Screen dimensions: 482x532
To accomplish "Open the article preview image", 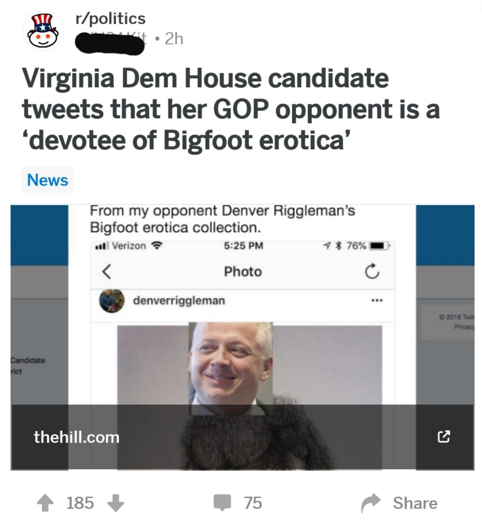I will pos(242,337).
